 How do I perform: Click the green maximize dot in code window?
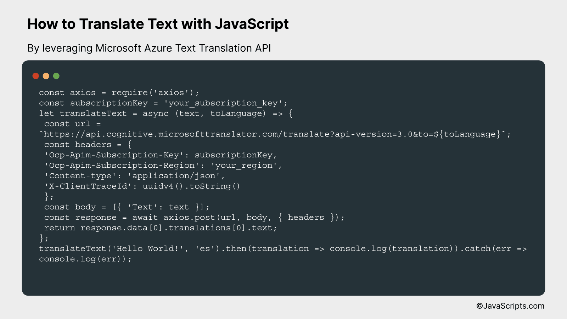coord(56,76)
